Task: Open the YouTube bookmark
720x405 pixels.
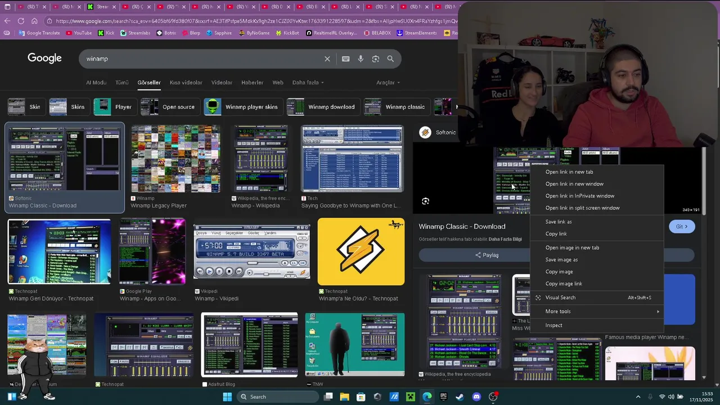Action: 79,33
